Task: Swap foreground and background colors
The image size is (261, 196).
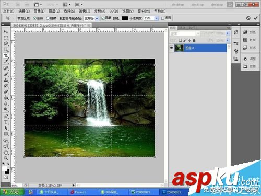Action: [8, 164]
